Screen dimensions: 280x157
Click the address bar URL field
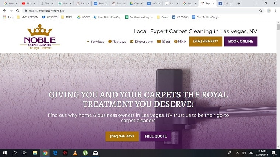(141, 11)
